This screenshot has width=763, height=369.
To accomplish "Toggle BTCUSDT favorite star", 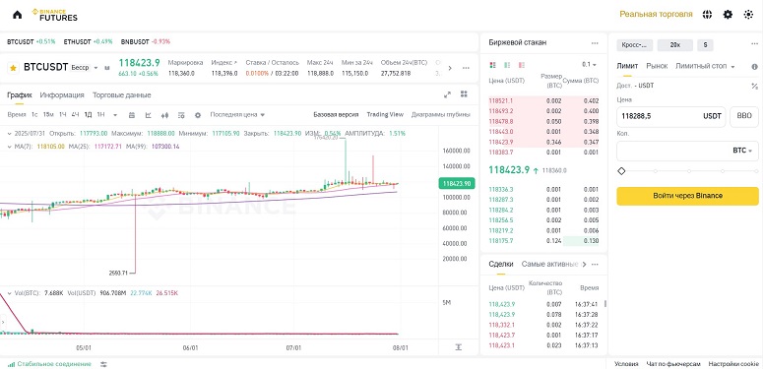I will point(13,68).
